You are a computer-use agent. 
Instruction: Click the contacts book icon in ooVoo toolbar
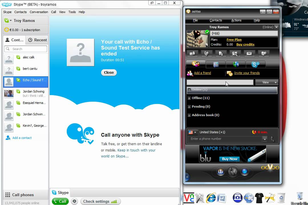235,53
